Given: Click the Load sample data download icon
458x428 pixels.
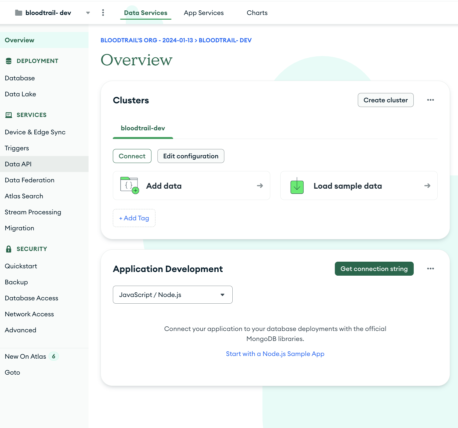Looking at the screenshot, I should click(297, 186).
